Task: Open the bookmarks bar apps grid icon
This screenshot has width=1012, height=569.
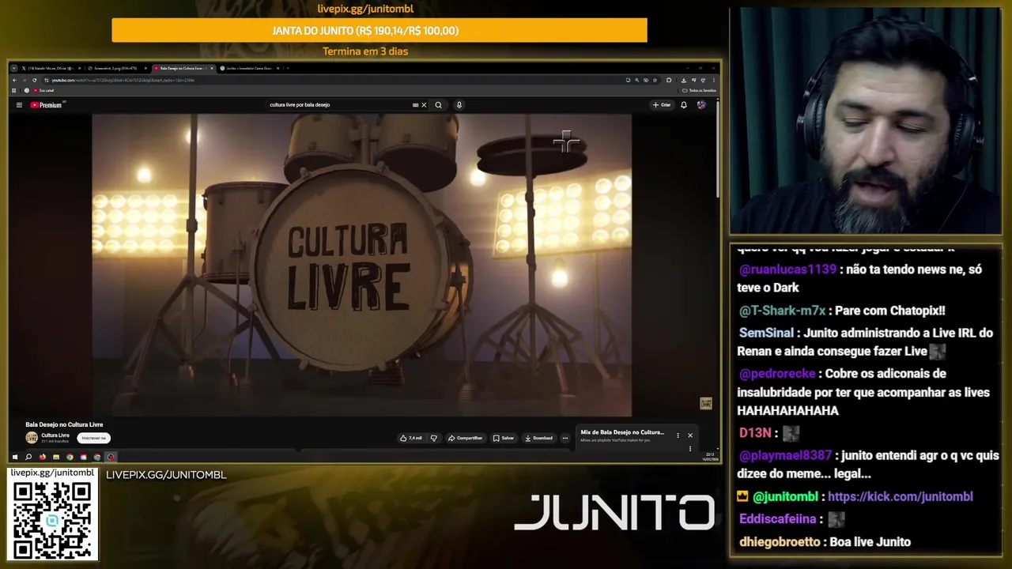Action: (14, 90)
